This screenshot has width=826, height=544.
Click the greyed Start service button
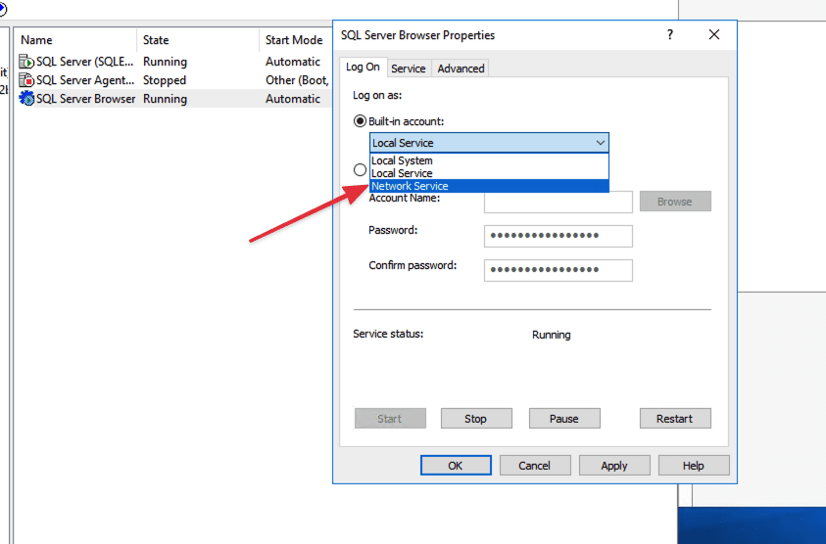pos(390,419)
